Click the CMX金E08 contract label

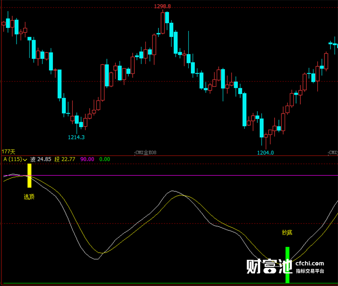[x=146, y=153]
